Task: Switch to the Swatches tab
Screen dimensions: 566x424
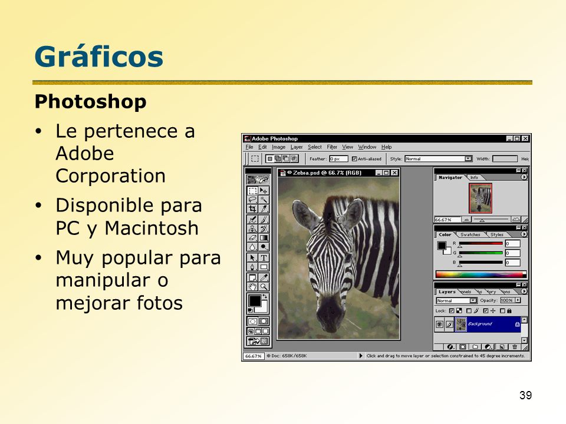Action: (x=470, y=234)
